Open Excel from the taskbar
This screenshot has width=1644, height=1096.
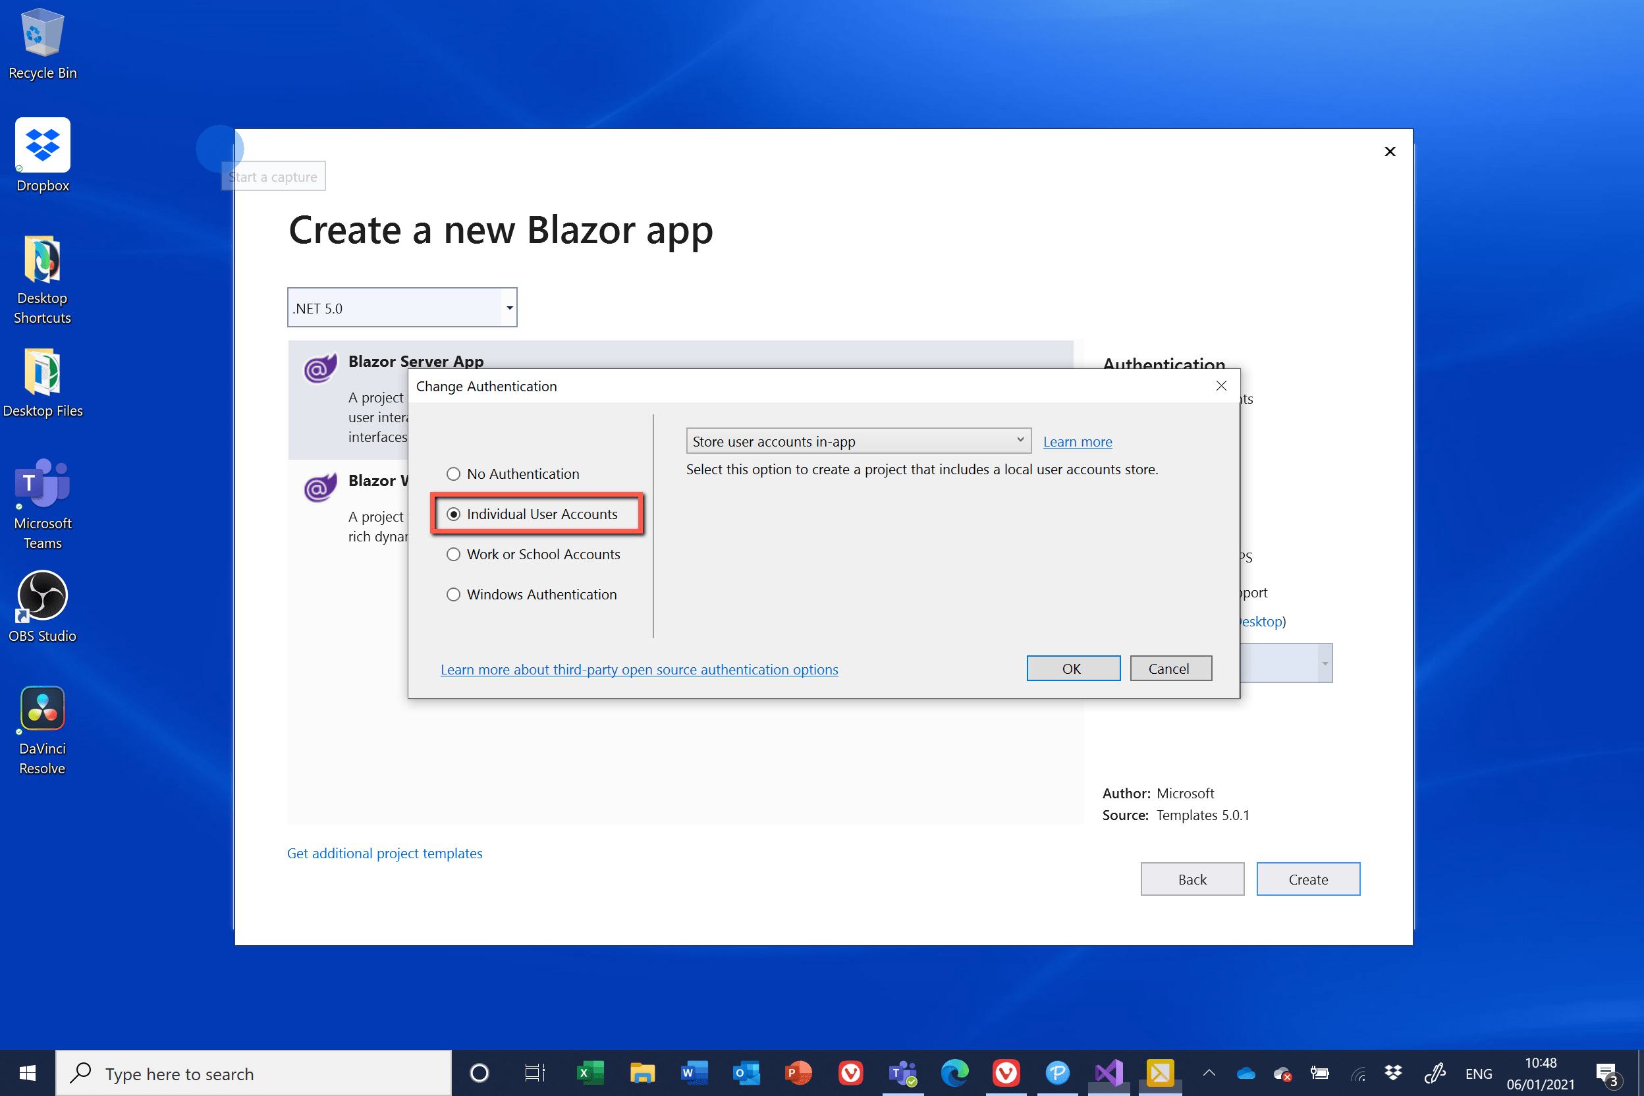(590, 1073)
